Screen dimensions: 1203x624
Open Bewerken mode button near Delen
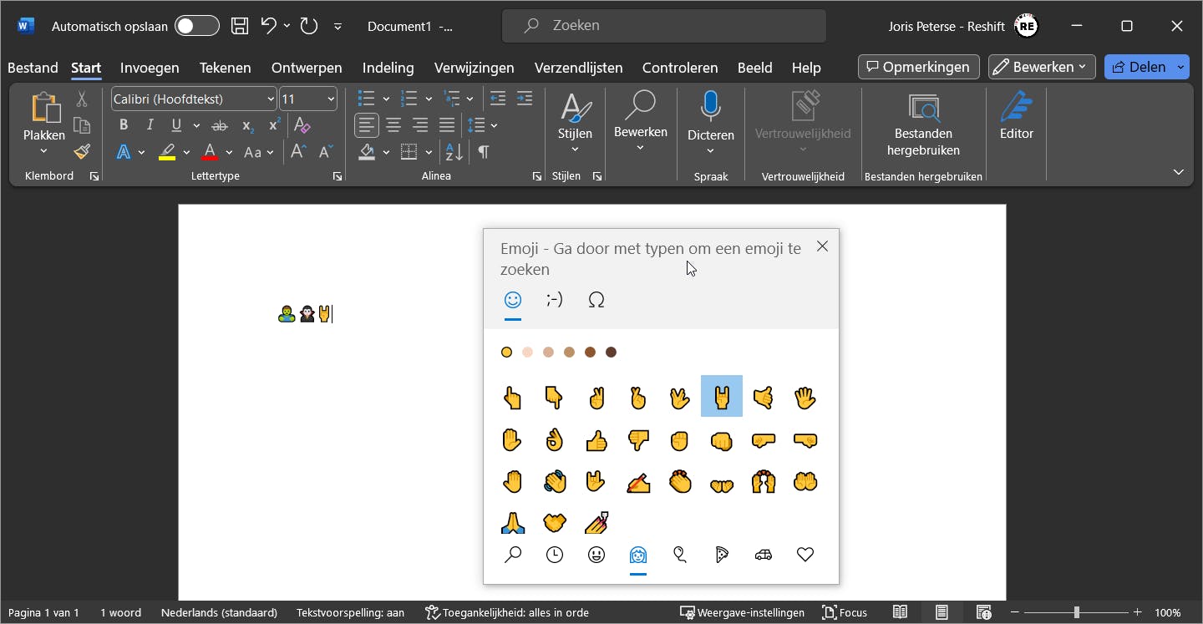point(1042,67)
